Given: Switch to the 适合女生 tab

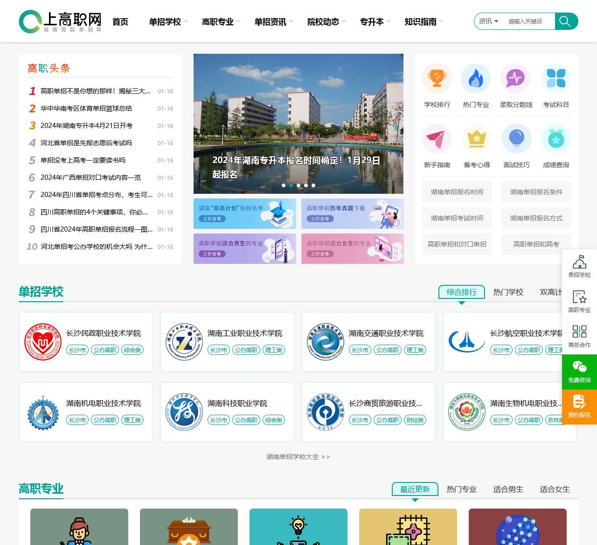Looking at the screenshot, I should 555,489.
